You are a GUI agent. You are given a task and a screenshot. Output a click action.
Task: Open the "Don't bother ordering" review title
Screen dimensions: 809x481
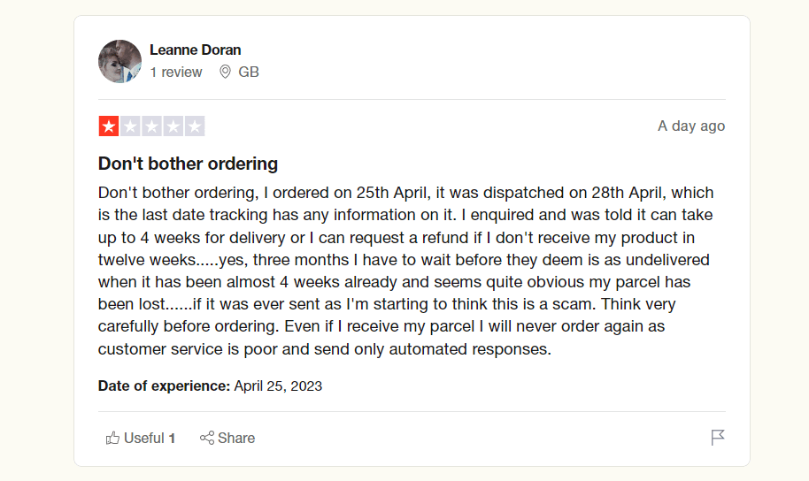pyautogui.click(x=188, y=164)
